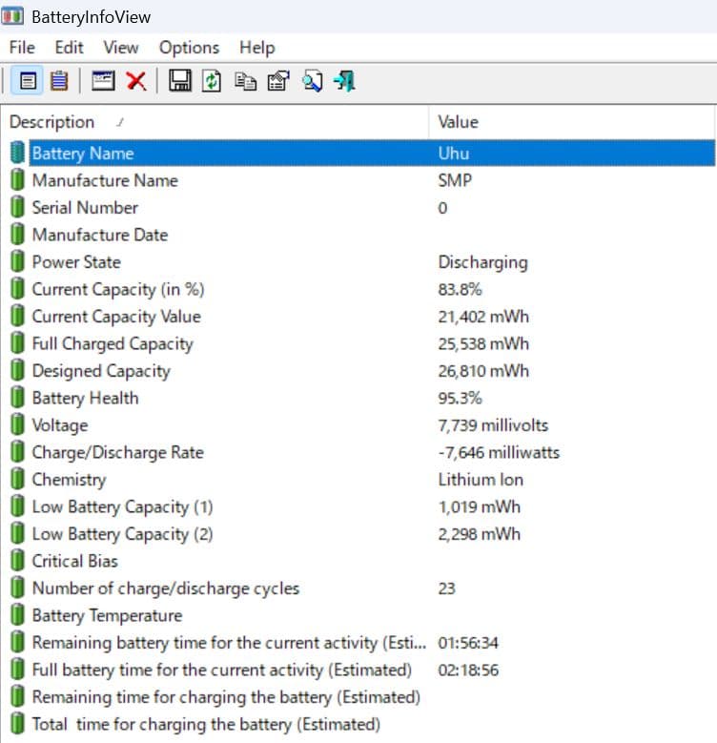Click the copy selected items icon

coord(245,82)
